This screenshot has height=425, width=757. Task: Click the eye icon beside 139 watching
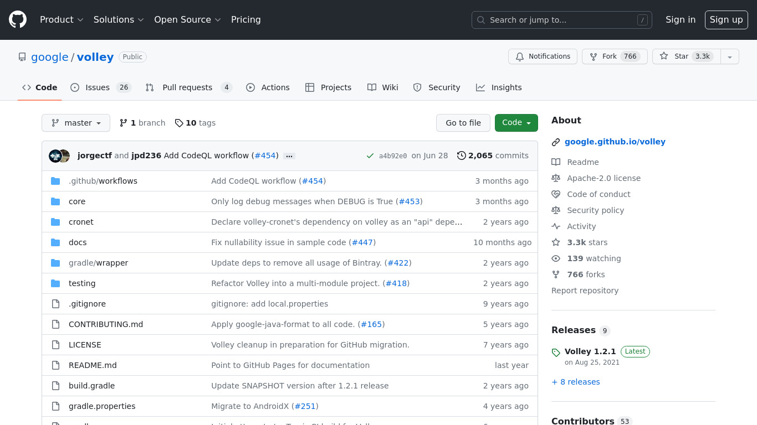(x=556, y=258)
